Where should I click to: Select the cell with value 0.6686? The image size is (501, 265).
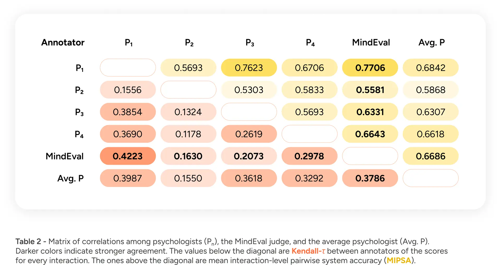tap(431, 156)
